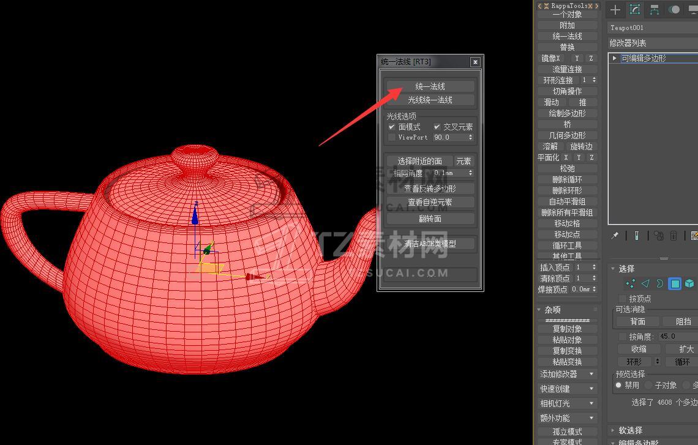
Task: Expand the 软选择 rollout
Action: pyautogui.click(x=613, y=430)
